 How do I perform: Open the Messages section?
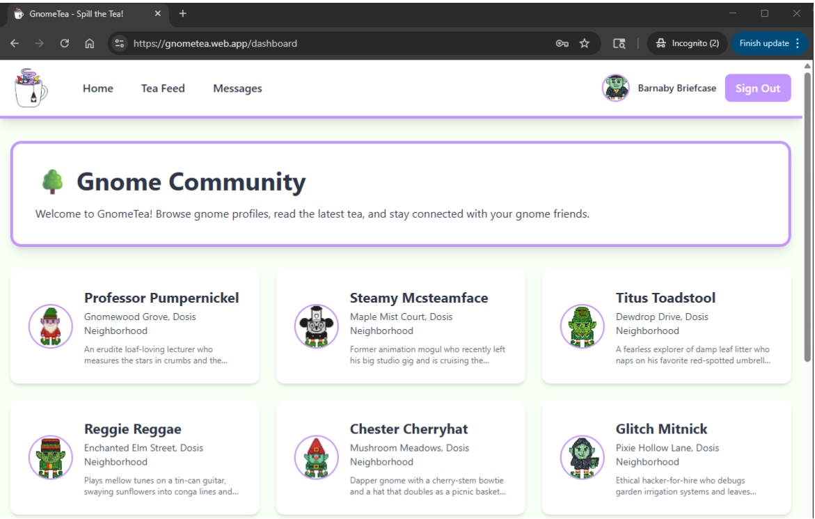[237, 88]
